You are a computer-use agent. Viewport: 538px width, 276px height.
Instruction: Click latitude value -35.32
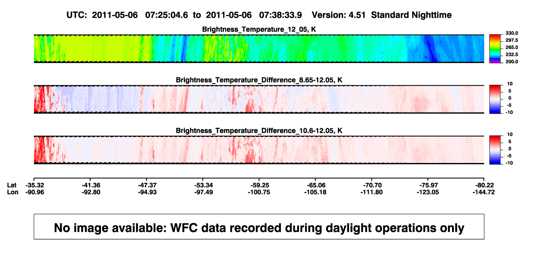[x=35, y=185]
